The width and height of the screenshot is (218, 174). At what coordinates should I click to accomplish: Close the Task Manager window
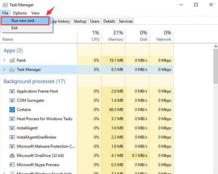tap(211, 5)
